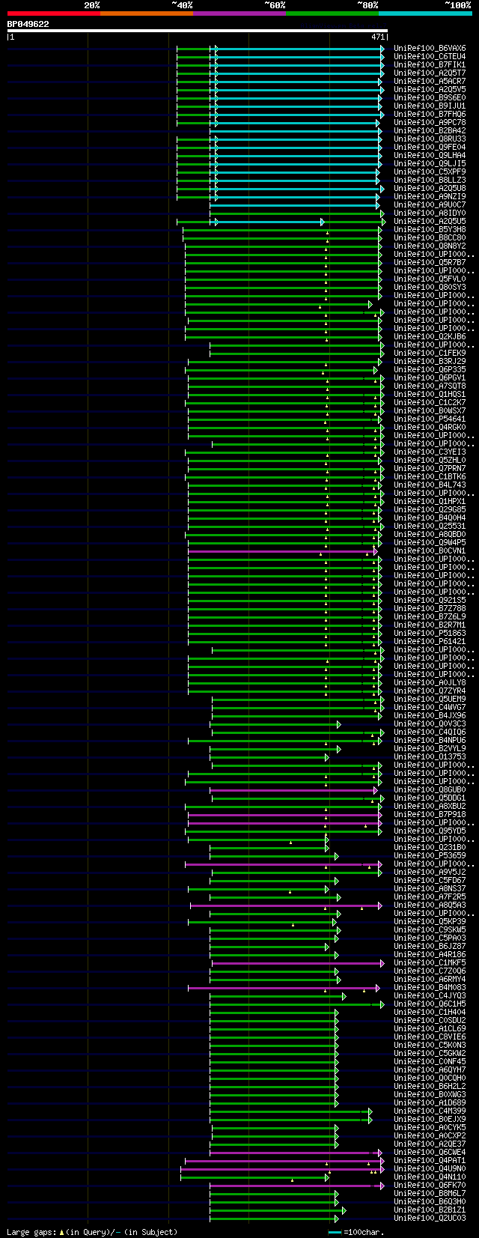Select label UniRef100_Q8GUB0
The width and height of the screenshot is (479, 1238).
[430, 789]
